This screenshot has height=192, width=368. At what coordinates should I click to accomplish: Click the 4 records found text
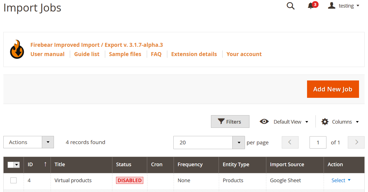coord(85,142)
